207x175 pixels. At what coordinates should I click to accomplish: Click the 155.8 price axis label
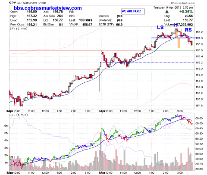click(199, 75)
